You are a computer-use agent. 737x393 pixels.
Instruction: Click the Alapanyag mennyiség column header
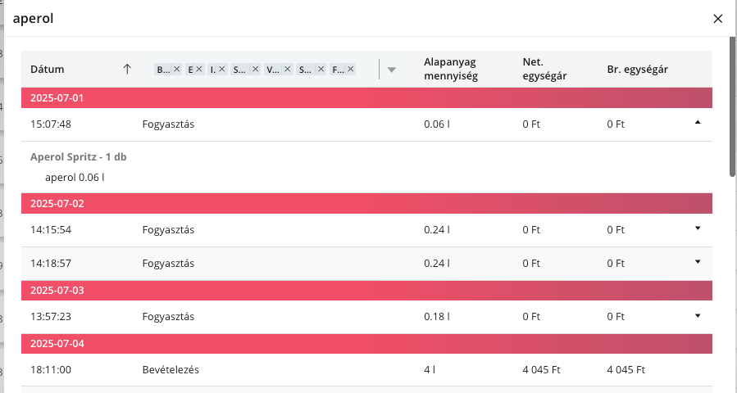click(450, 70)
